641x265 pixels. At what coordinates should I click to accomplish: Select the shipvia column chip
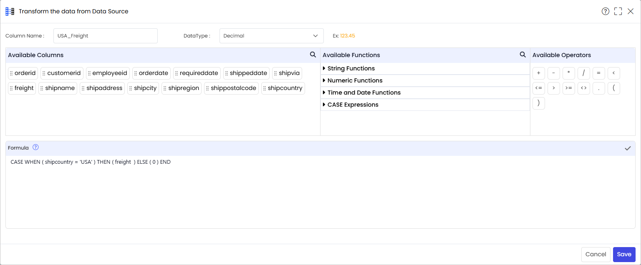pyautogui.click(x=287, y=73)
